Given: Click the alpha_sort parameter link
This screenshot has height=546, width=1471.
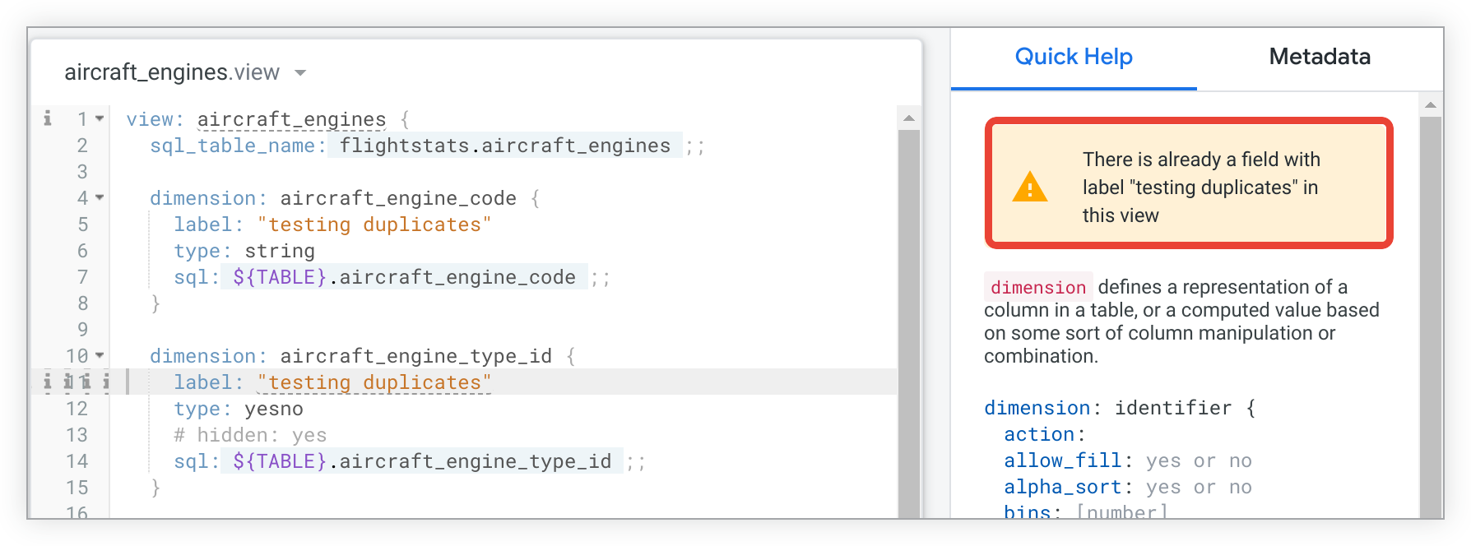Looking at the screenshot, I should click(1062, 487).
